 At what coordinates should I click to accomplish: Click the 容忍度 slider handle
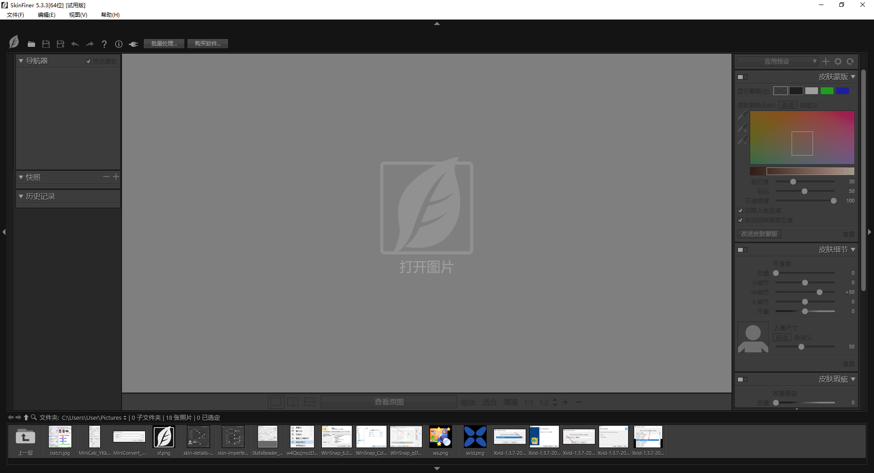[x=793, y=181]
